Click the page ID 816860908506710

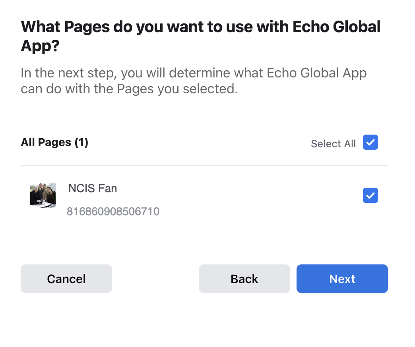coord(113,212)
